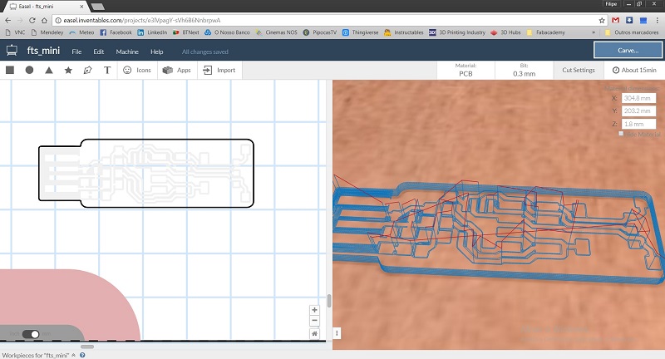Go to browser home page
665x359 pixels.
[x=44, y=20]
